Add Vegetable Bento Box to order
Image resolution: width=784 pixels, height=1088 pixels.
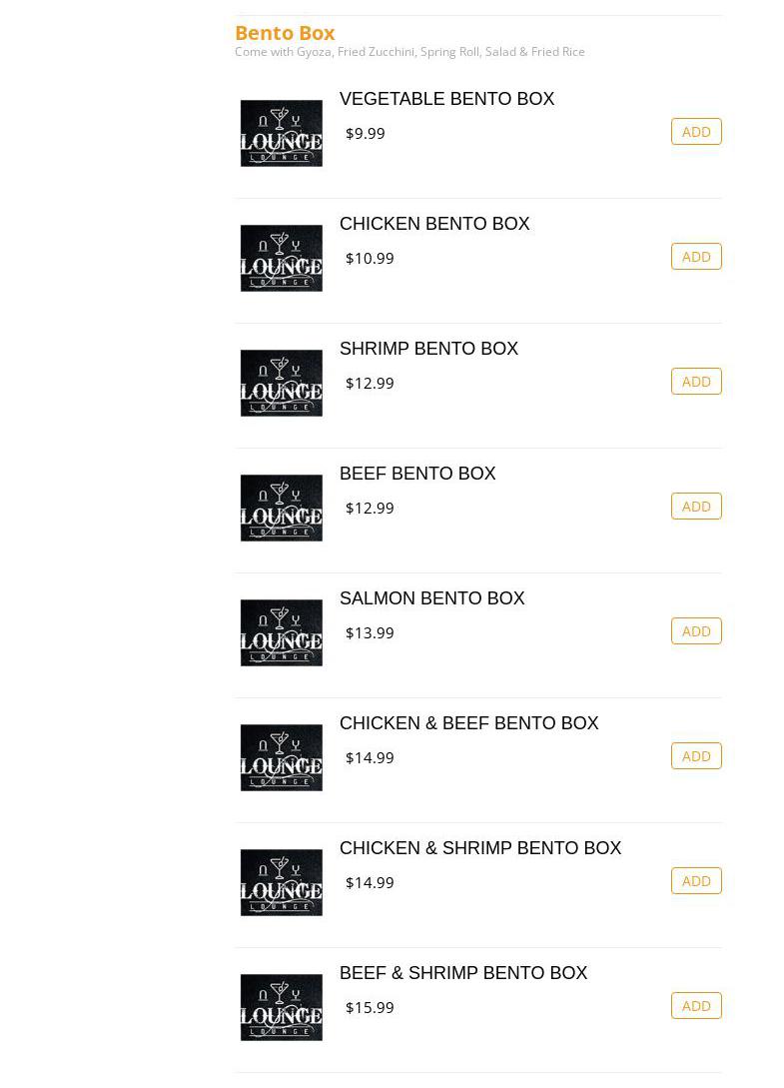pyautogui.click(x=696, y=132)
